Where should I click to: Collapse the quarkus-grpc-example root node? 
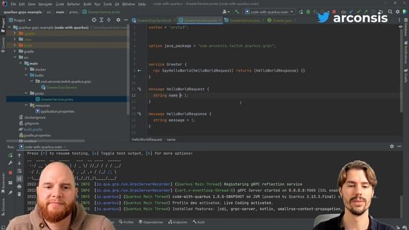point(10,27)
